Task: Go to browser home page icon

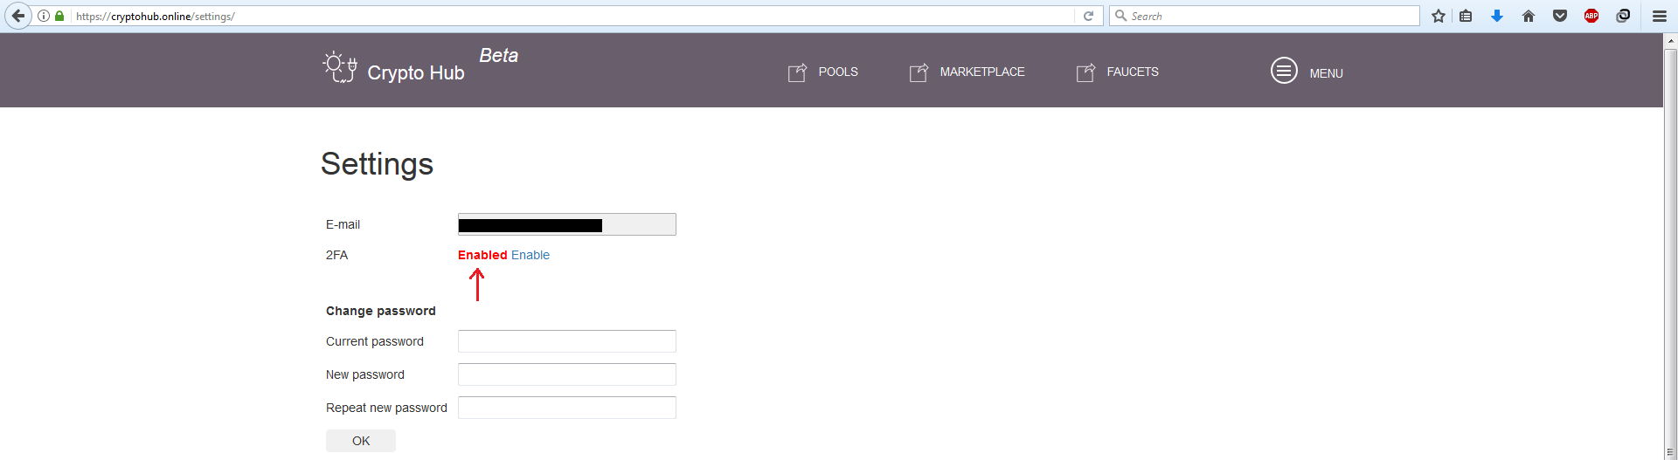Action: pyautogui.click(x=1529, y=16)
